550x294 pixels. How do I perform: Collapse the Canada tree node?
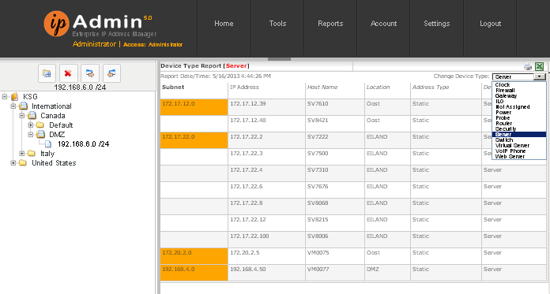click(22, 116)
